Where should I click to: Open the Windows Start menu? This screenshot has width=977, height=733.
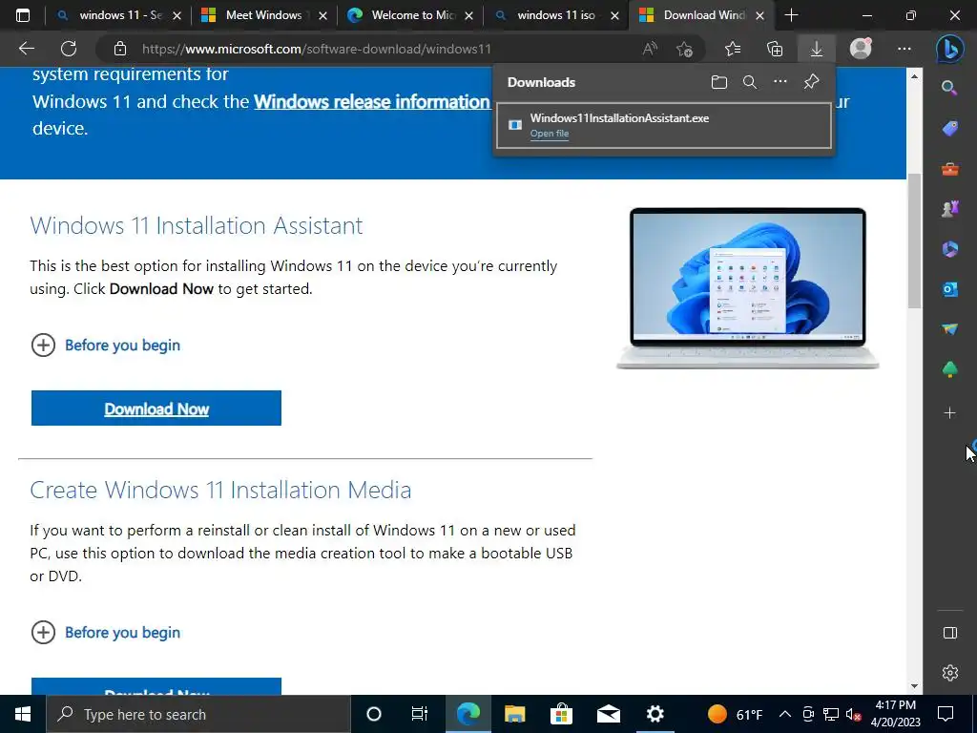click(x=23, y=714)
